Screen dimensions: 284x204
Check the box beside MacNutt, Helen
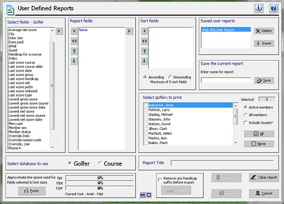tap(146, 133)
